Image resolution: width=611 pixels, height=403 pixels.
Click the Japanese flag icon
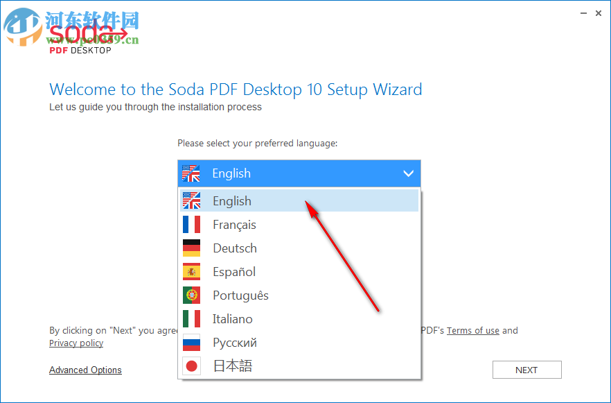[191, 366]
